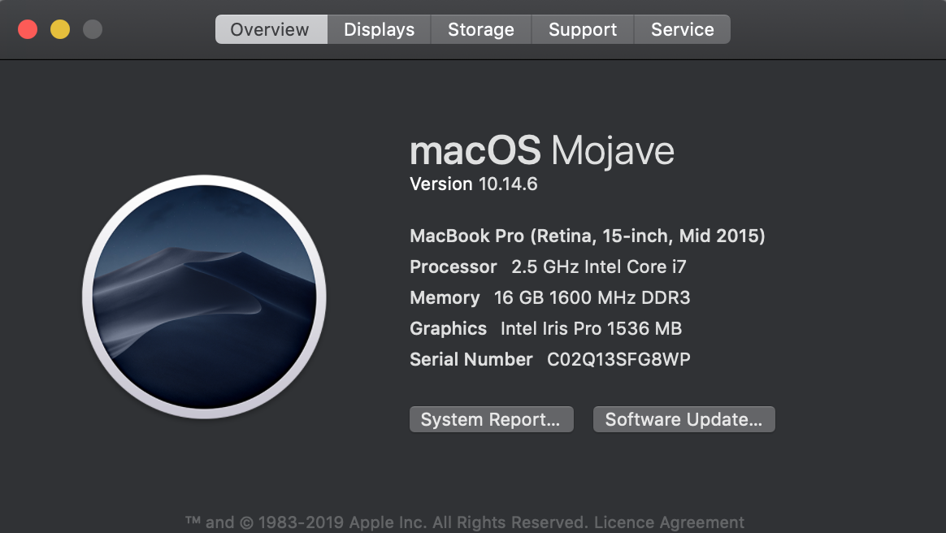Click the Intel Iris Pro 1536 MB value
Viewport: 946px width, 533px height.
click(592, 328)
